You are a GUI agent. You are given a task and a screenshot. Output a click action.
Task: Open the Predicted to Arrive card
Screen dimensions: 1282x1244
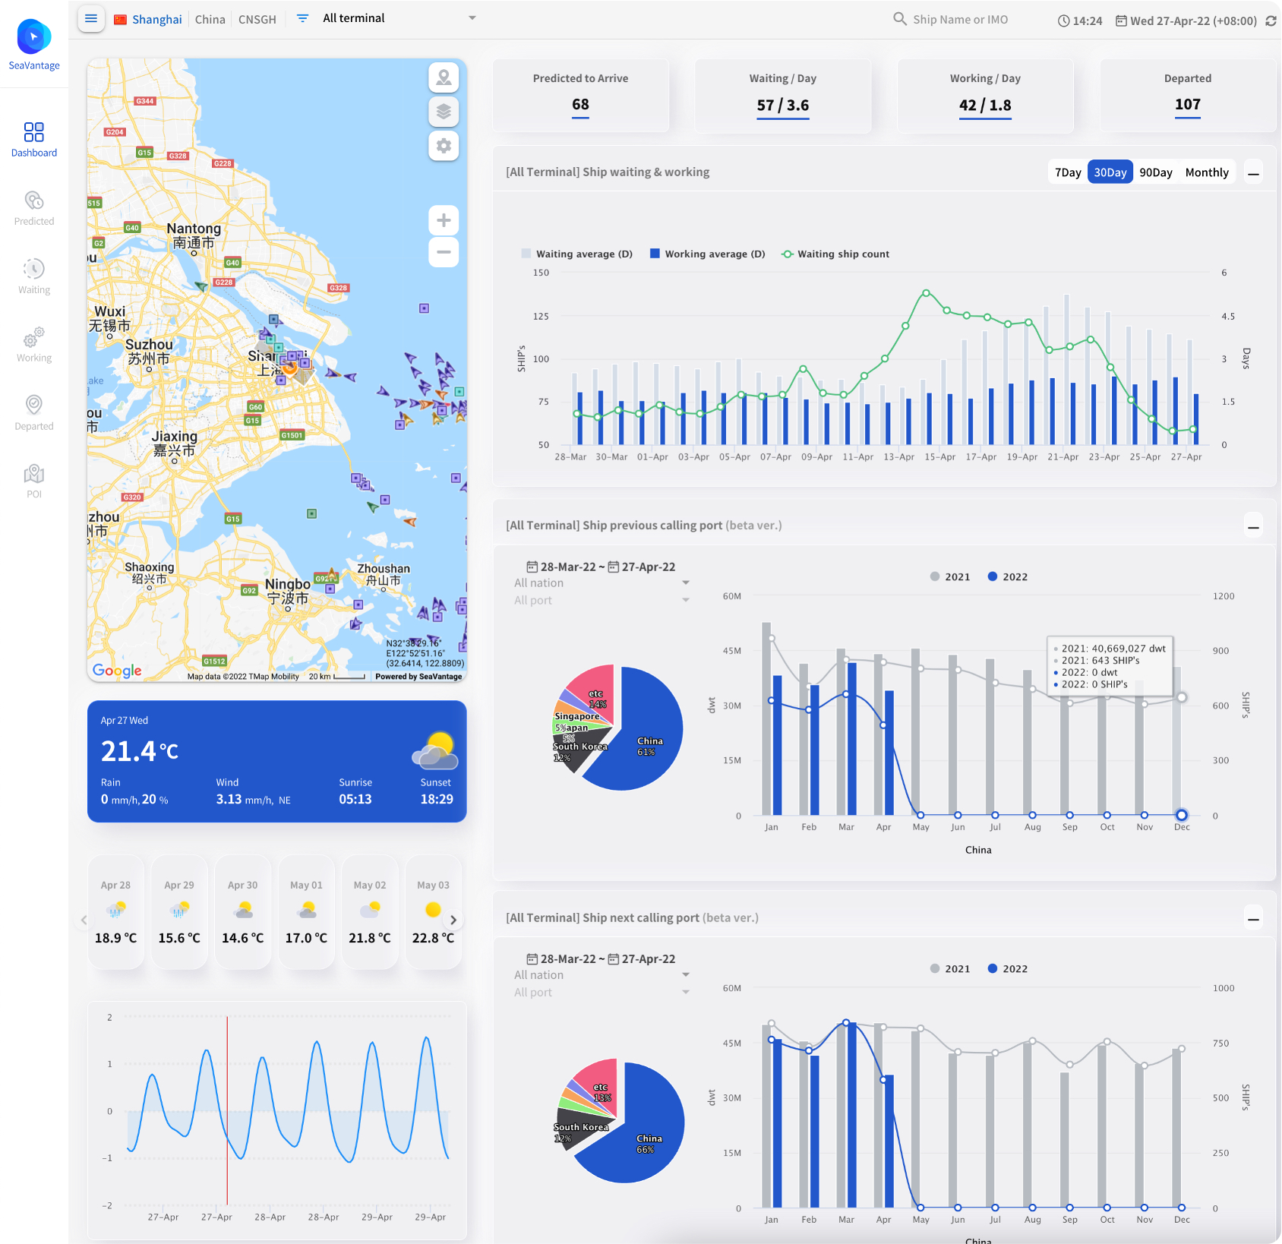point(581,96)
